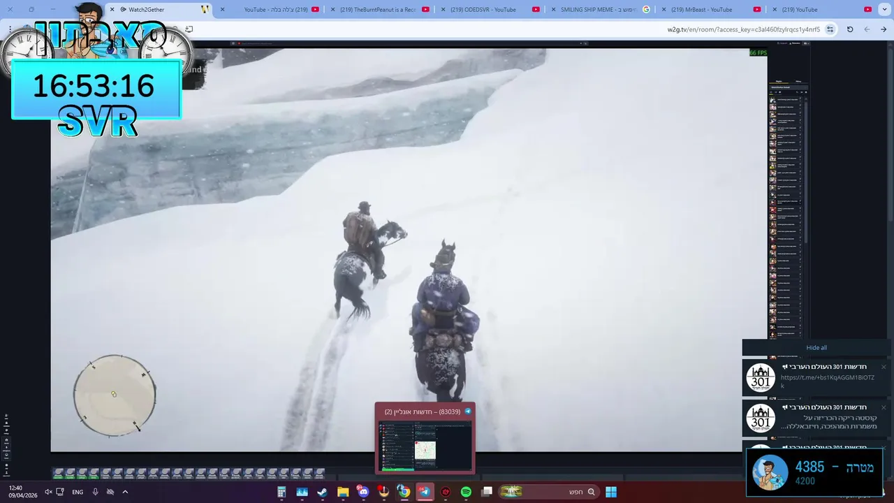
Task: Open Google Chrome from the taskbar
Action: click(x=404, y=492)
